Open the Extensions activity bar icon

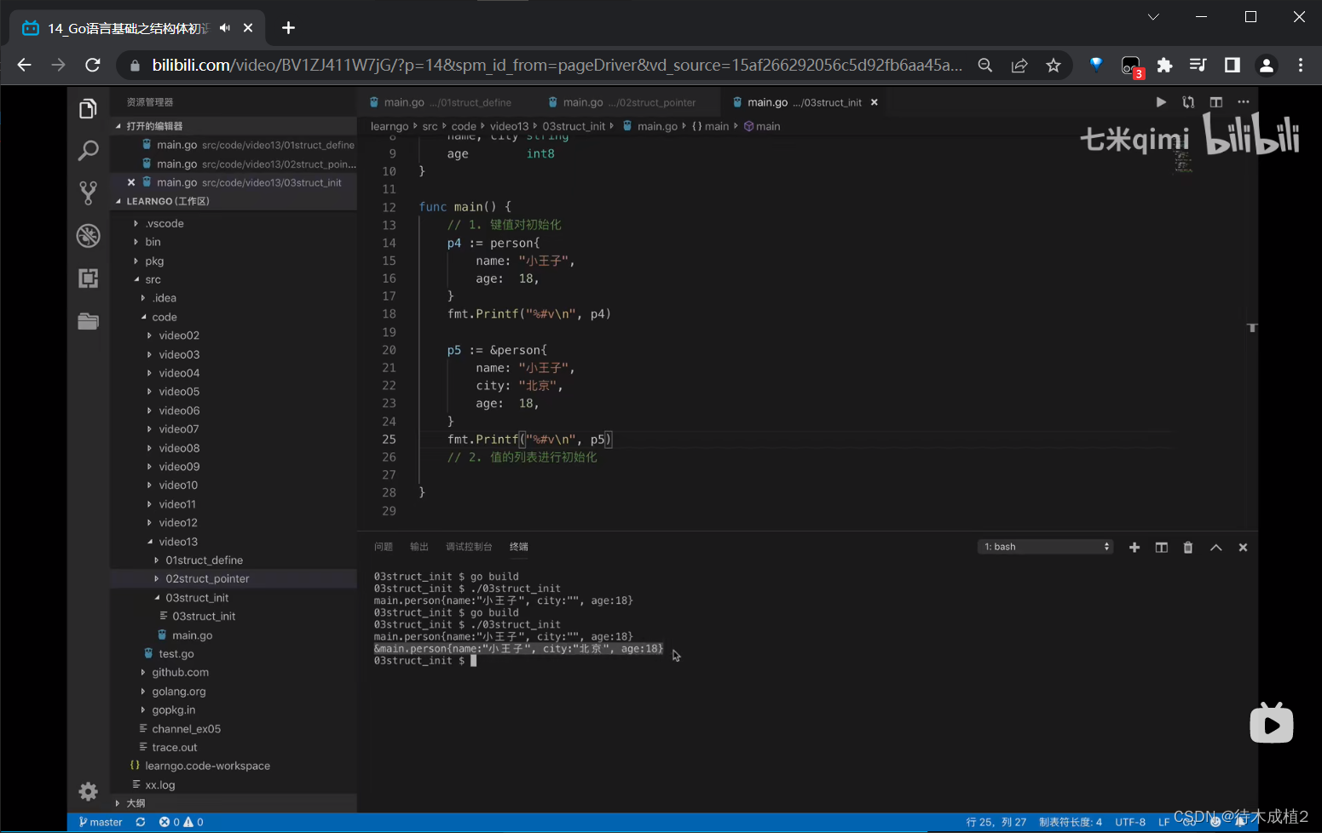(88, 279)
